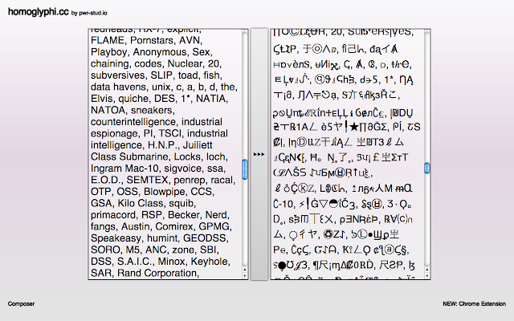Click 'SORO' in the source text
This screenshot has height=321, width=514.
tap(105, 250)
